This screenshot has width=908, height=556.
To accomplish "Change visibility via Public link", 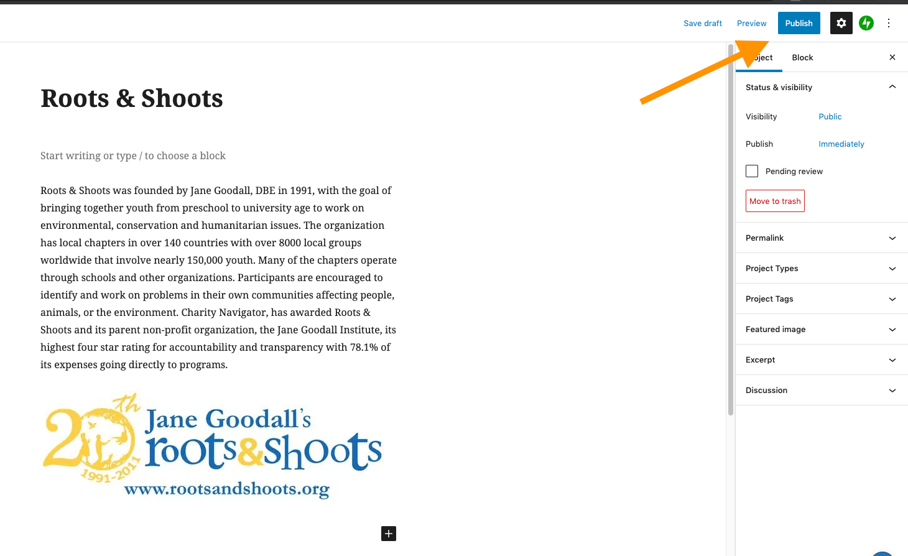I will point(830,116).
